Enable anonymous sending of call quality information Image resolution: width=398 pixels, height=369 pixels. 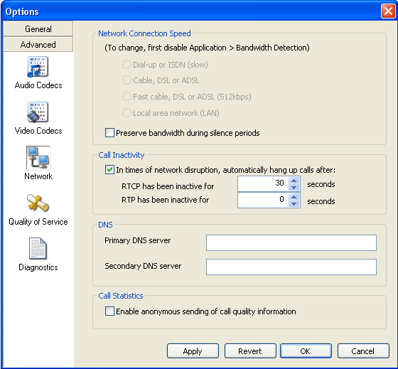109,311
